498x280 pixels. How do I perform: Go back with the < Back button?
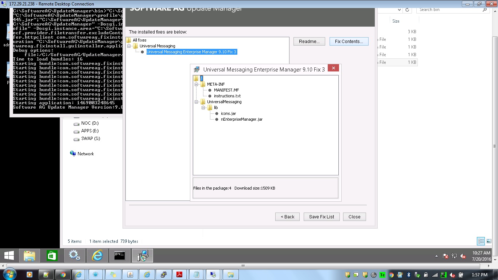tap(287, 217)
